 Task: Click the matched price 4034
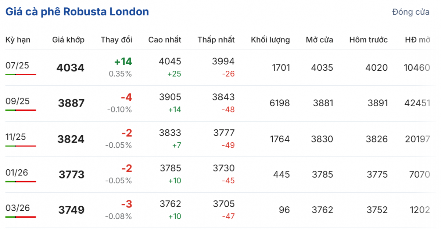[71, 68]
